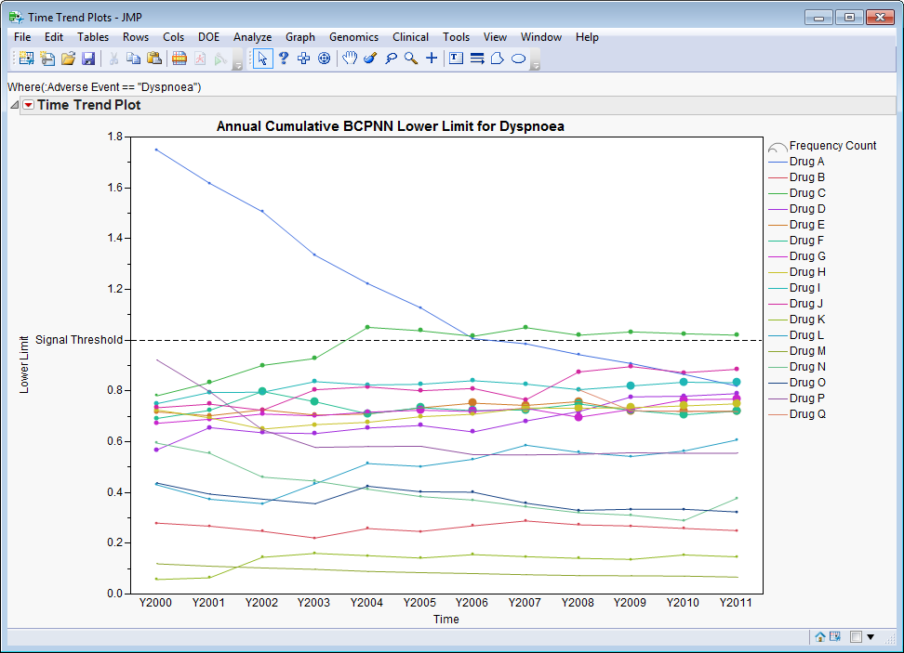Select the Crosshairs tool
The width and height of the screenshot is (904, 653).
432,59
